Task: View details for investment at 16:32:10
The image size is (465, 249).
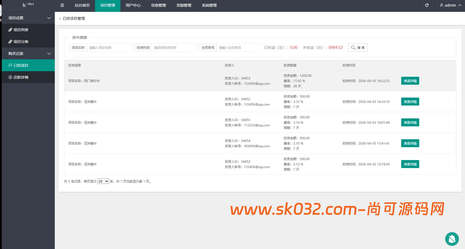Action: pos(410,102)
